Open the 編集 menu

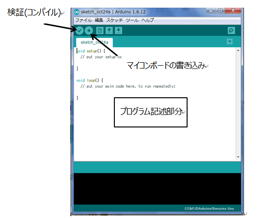pyautogui.click(x=99, y=20)
